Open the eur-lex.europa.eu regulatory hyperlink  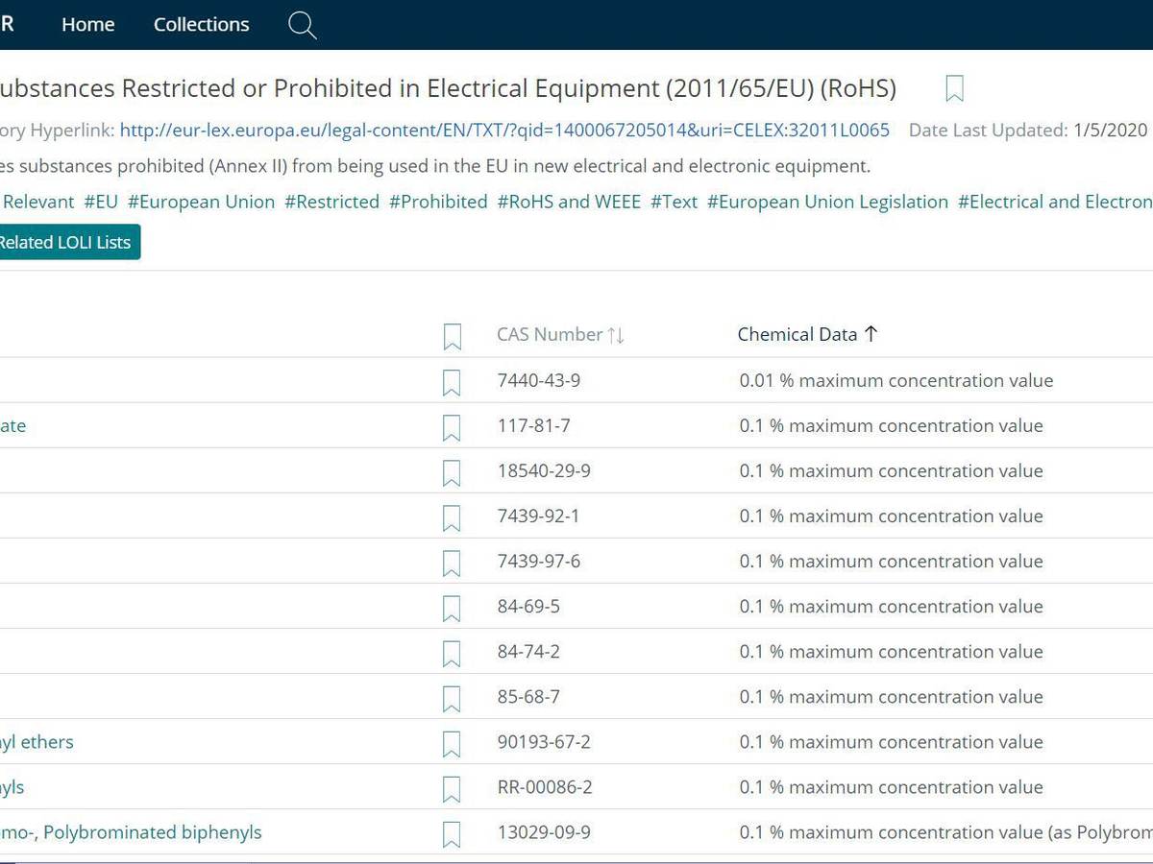coord(504,130)
